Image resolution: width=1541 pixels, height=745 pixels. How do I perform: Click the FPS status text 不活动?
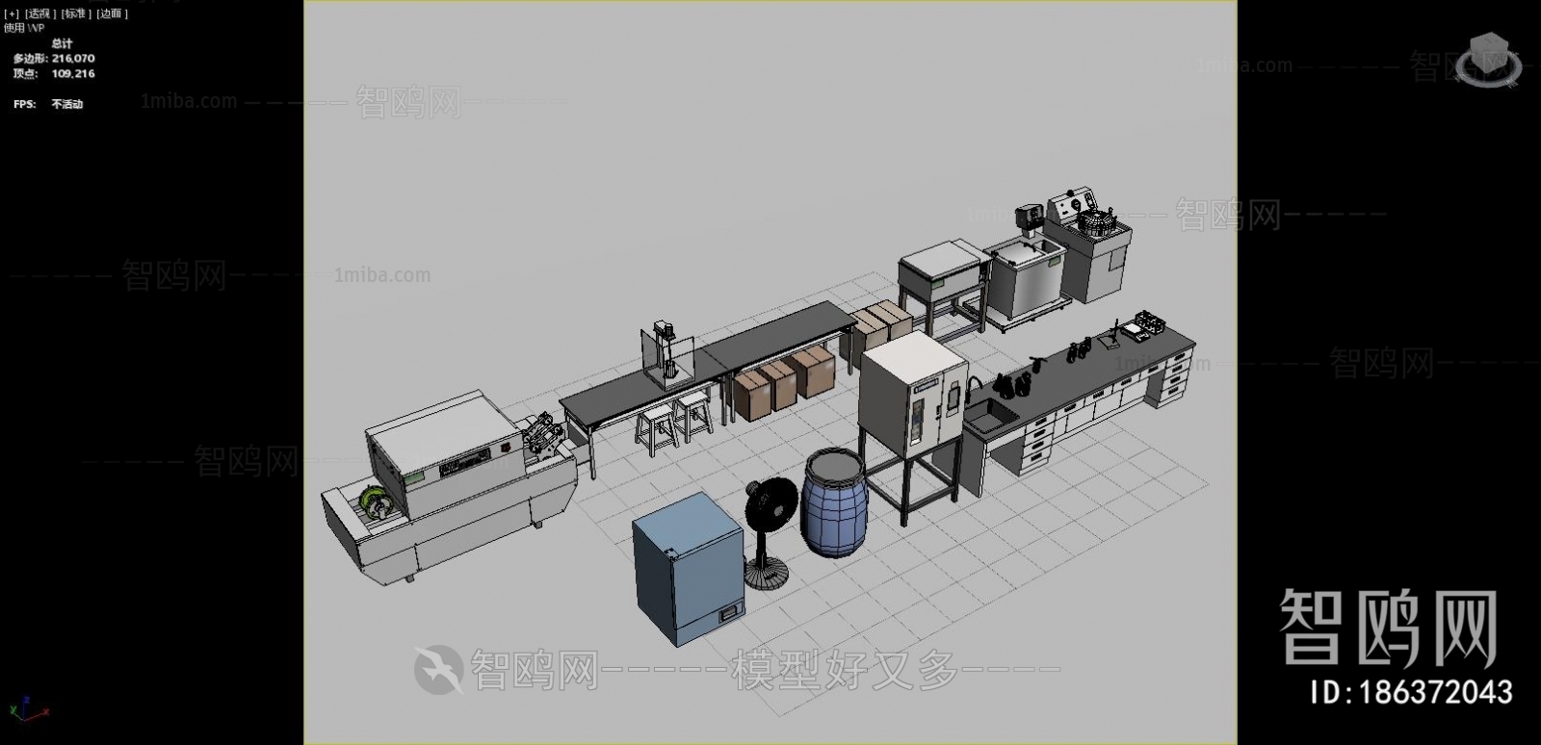pos(67,104)
